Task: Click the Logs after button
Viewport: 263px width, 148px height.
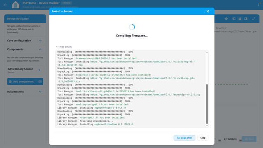Action: click(184, 138)
